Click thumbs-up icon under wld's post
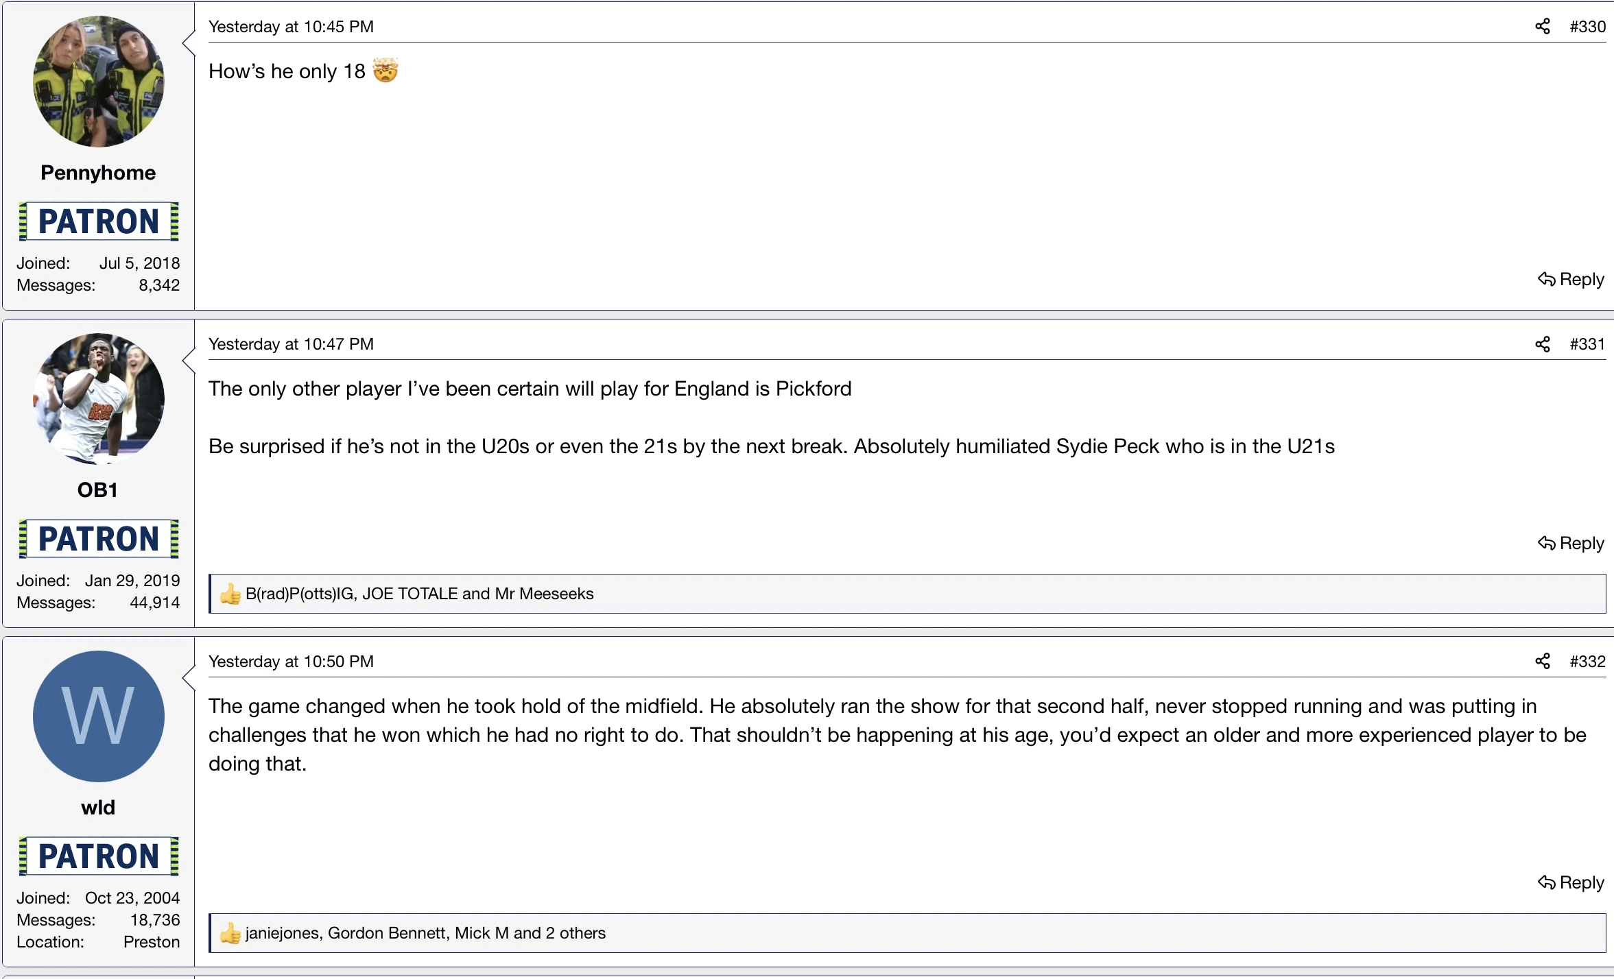Viewport: 1614px width, 979px height. [230, 933]
